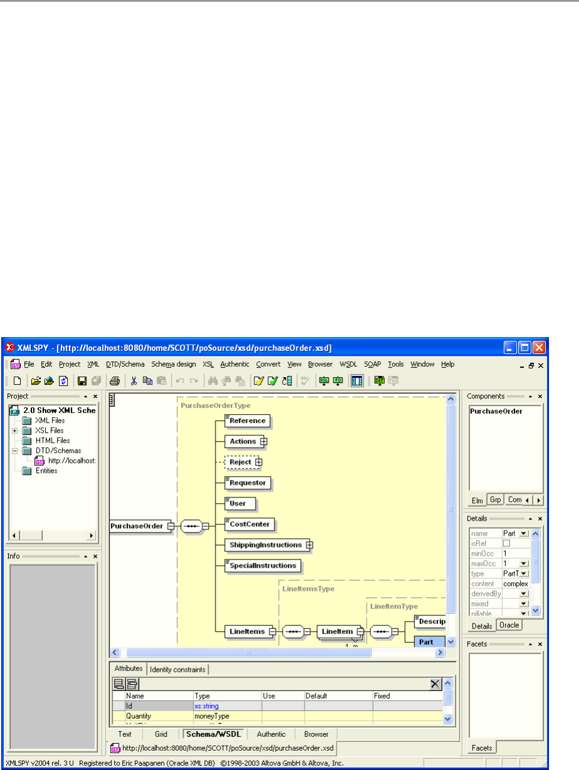Open the derivedBy dropdown in Details
Screen dimensions: 579x770
coord(524,593)
